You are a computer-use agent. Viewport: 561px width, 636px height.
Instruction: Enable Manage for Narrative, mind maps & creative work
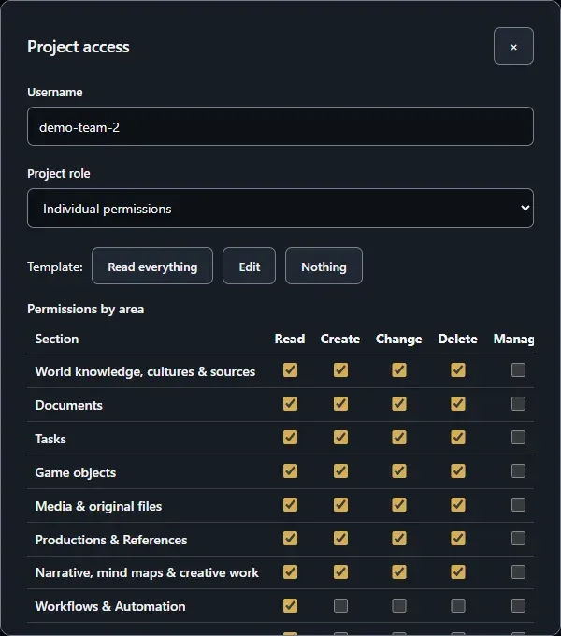point(518,571)
